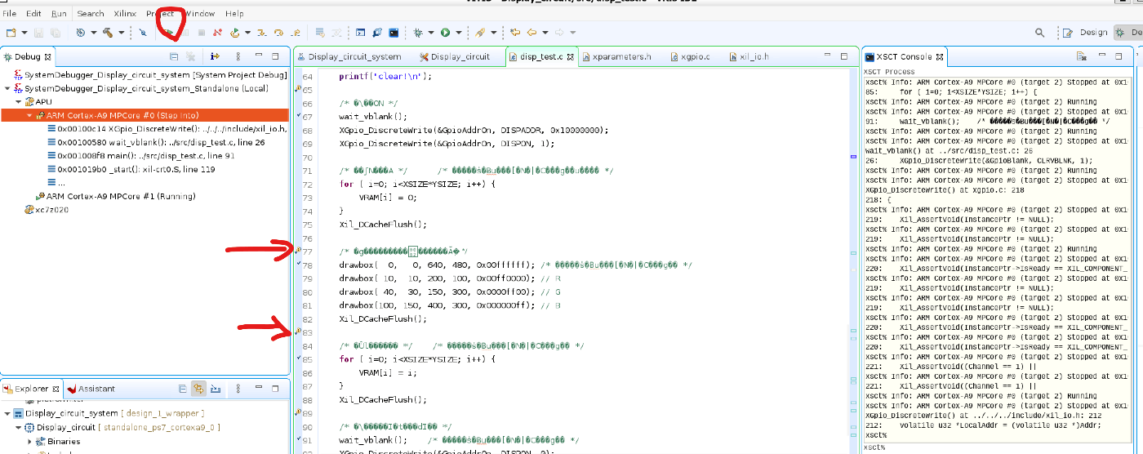1143x454 pixels.
Task: Collapse the APU tree node
Action: (17, 102)
